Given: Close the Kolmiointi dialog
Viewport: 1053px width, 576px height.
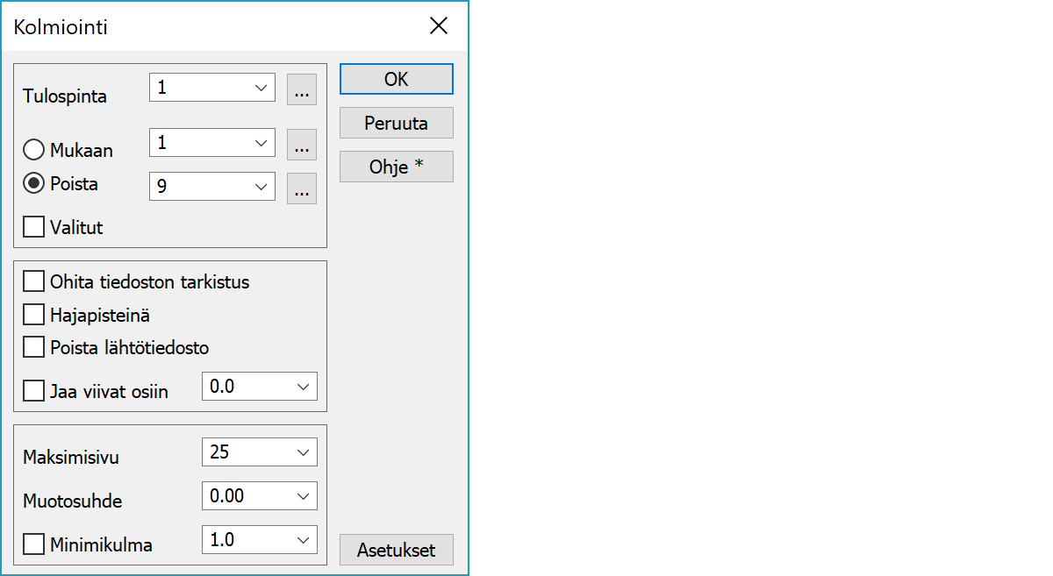Looking at the screenshot, I should pyautogui.click(x=439, y=26).
